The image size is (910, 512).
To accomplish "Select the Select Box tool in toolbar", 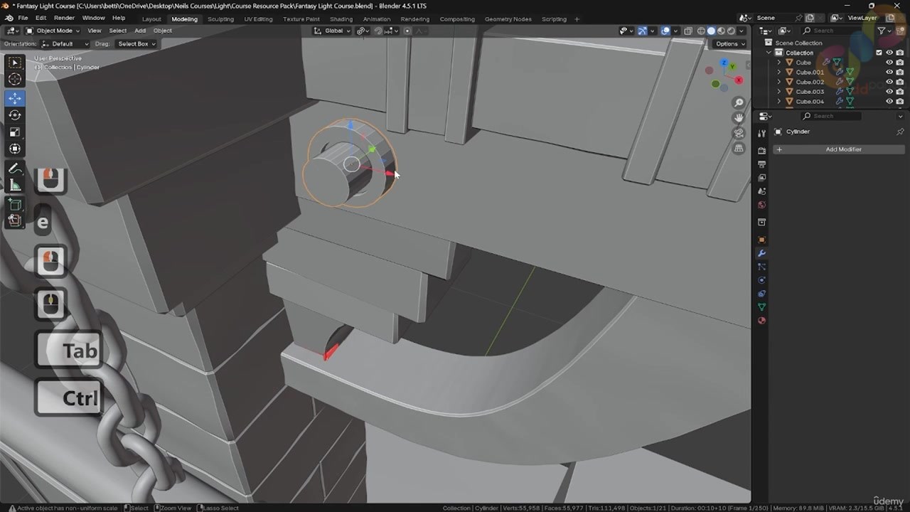I will pyautogui.click(x=15, y=63).
